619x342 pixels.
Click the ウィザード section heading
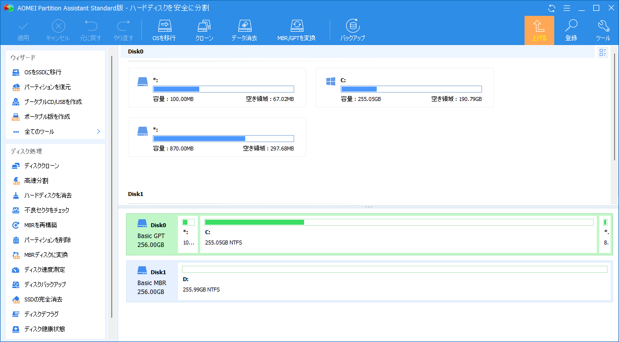(x=23, y=58)
